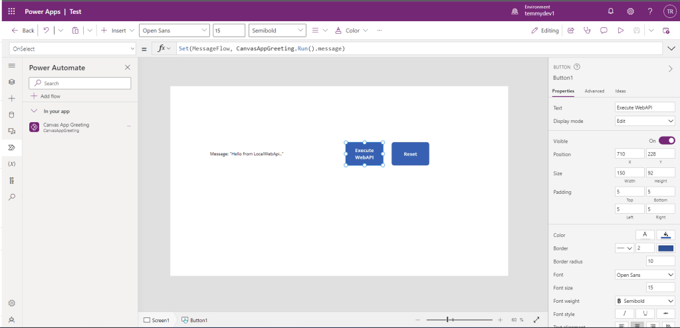Switch to the Properties tab
This screenshot has height=328, width=680.
click(563, 91)
